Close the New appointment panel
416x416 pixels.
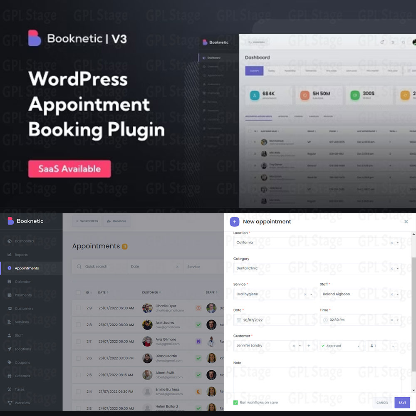click(406, 222)
